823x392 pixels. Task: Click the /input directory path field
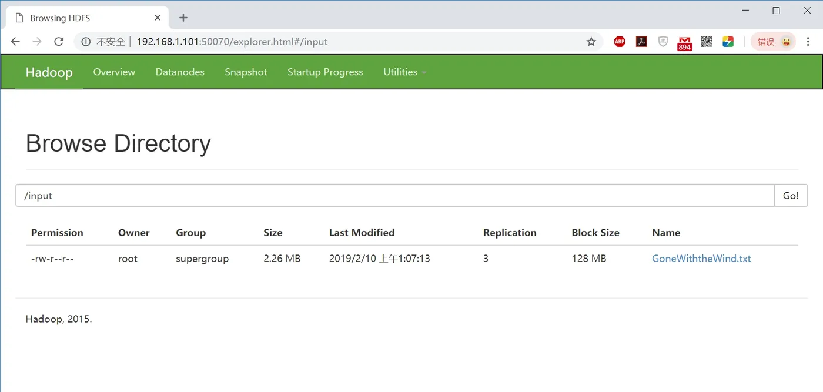394,196
